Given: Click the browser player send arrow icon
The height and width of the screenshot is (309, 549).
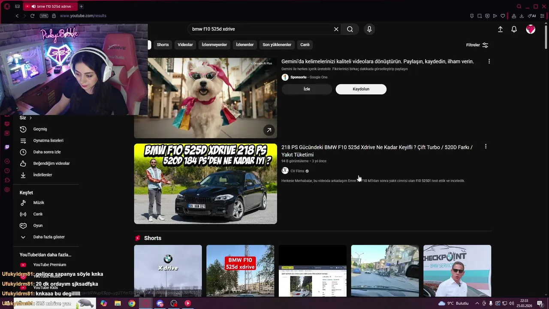Looking at the screenshot, I should pyautogui.click(x=495, y=16).
